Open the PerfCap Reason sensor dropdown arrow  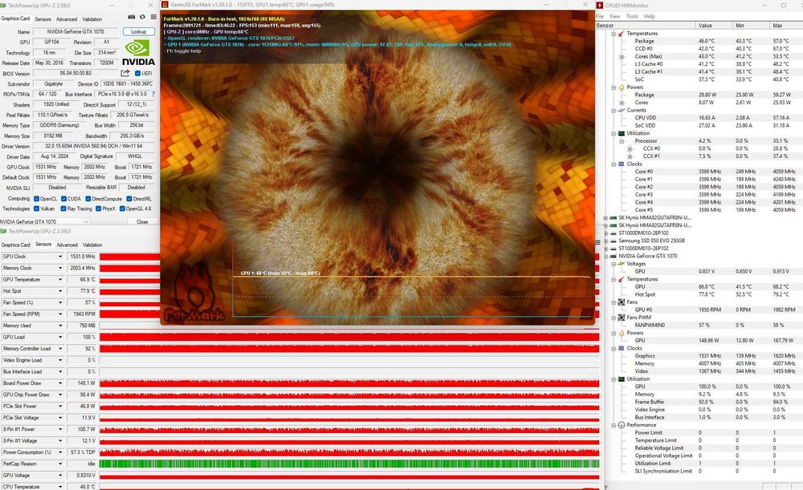[60, 464]
